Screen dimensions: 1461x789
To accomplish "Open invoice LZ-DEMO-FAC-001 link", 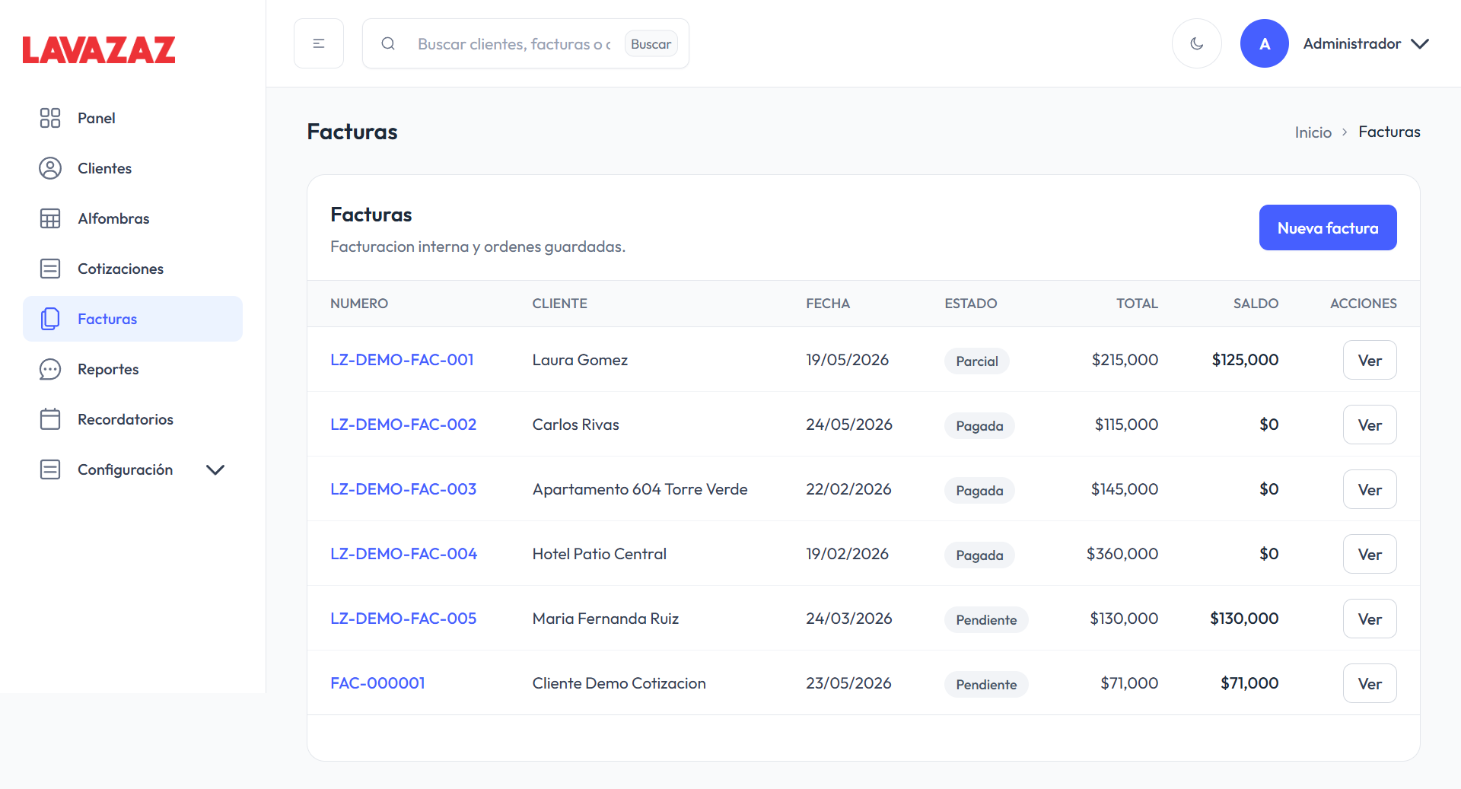I will [x=402, y=360].
